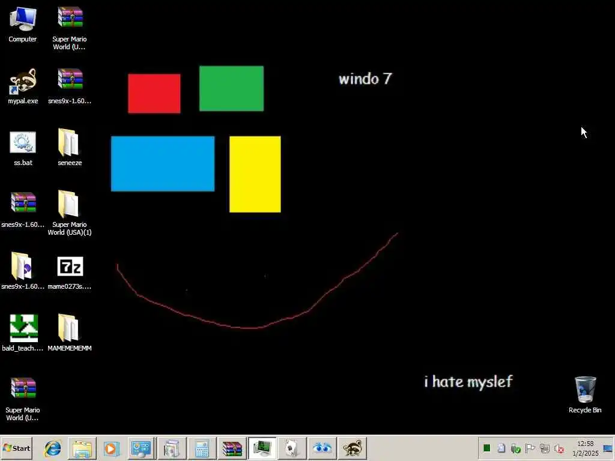Open the Start menu
The image size is (615, 461).
coord(16,448)
